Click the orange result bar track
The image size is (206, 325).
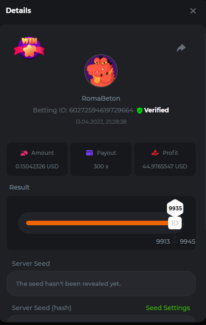tap(97, 223)
